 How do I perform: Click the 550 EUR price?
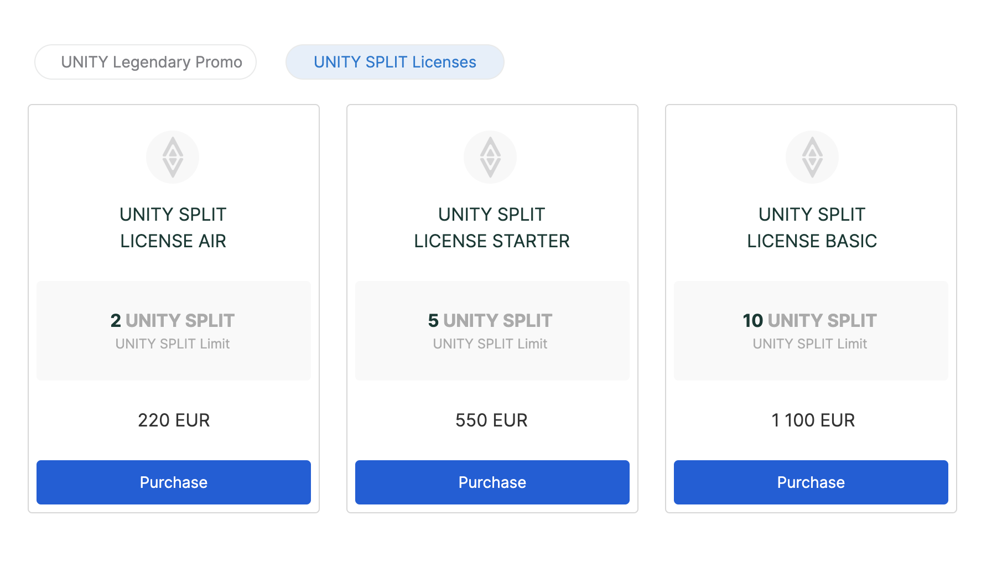click(x=491, y=420)
